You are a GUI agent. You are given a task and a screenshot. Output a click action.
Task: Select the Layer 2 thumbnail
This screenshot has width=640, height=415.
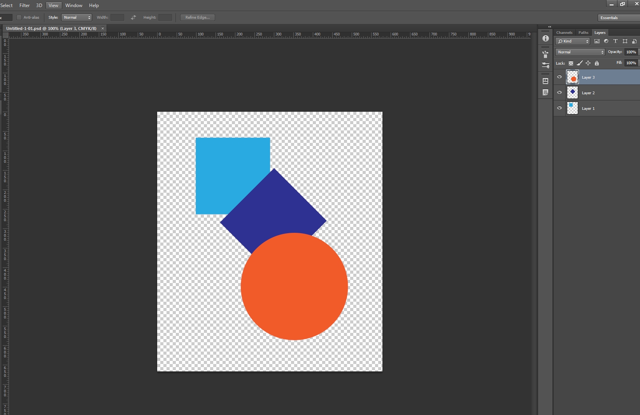tap(572, 93)
